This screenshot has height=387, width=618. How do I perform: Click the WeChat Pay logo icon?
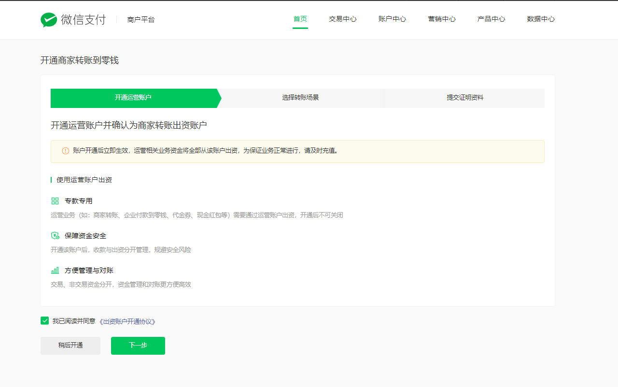[49, 20]
